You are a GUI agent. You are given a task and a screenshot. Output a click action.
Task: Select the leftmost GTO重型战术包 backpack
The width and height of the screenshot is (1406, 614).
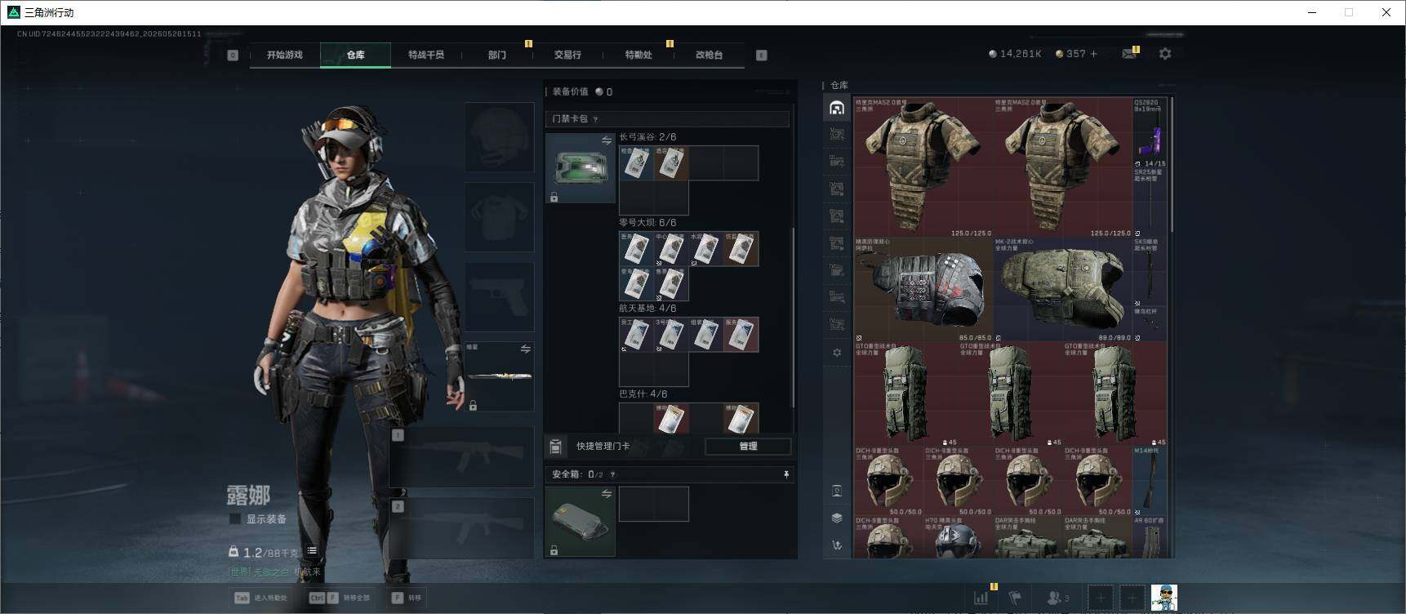[906, 394]
